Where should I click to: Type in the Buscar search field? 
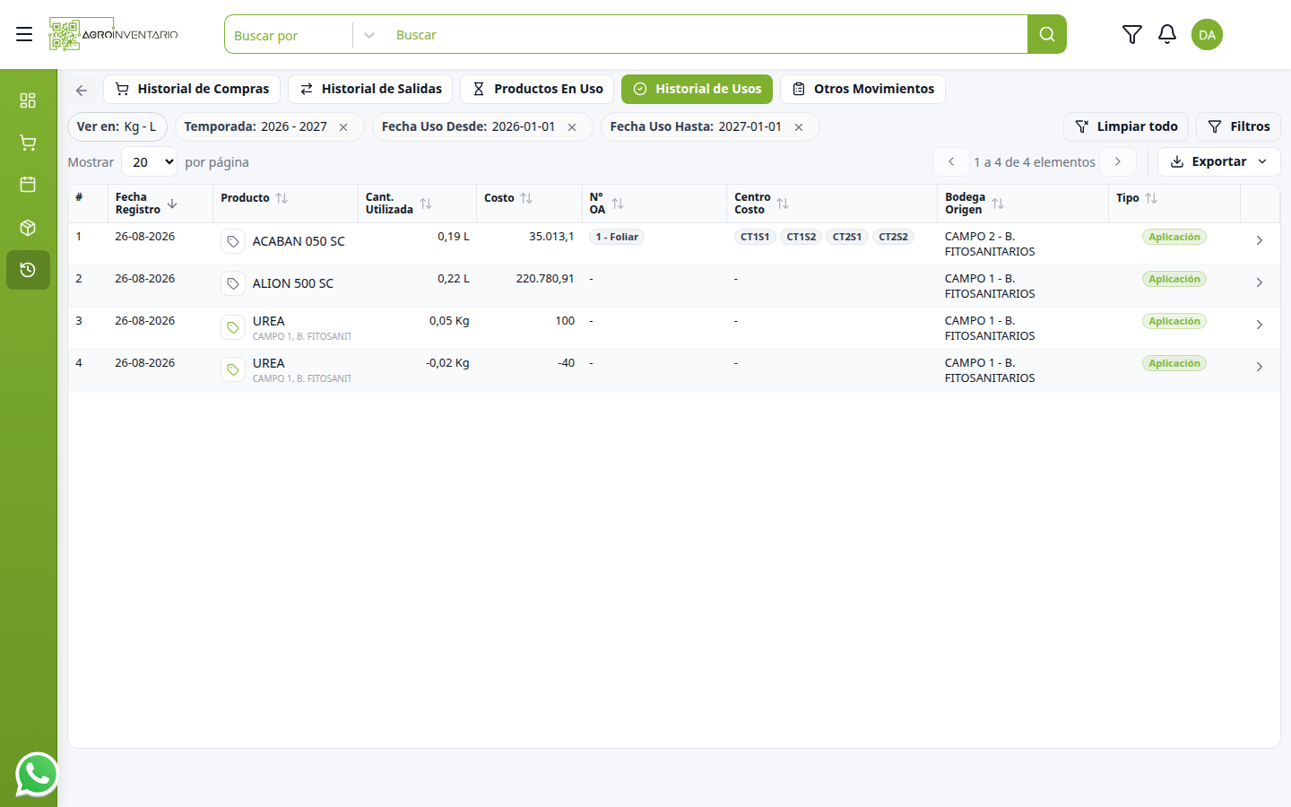pos(706,35)
